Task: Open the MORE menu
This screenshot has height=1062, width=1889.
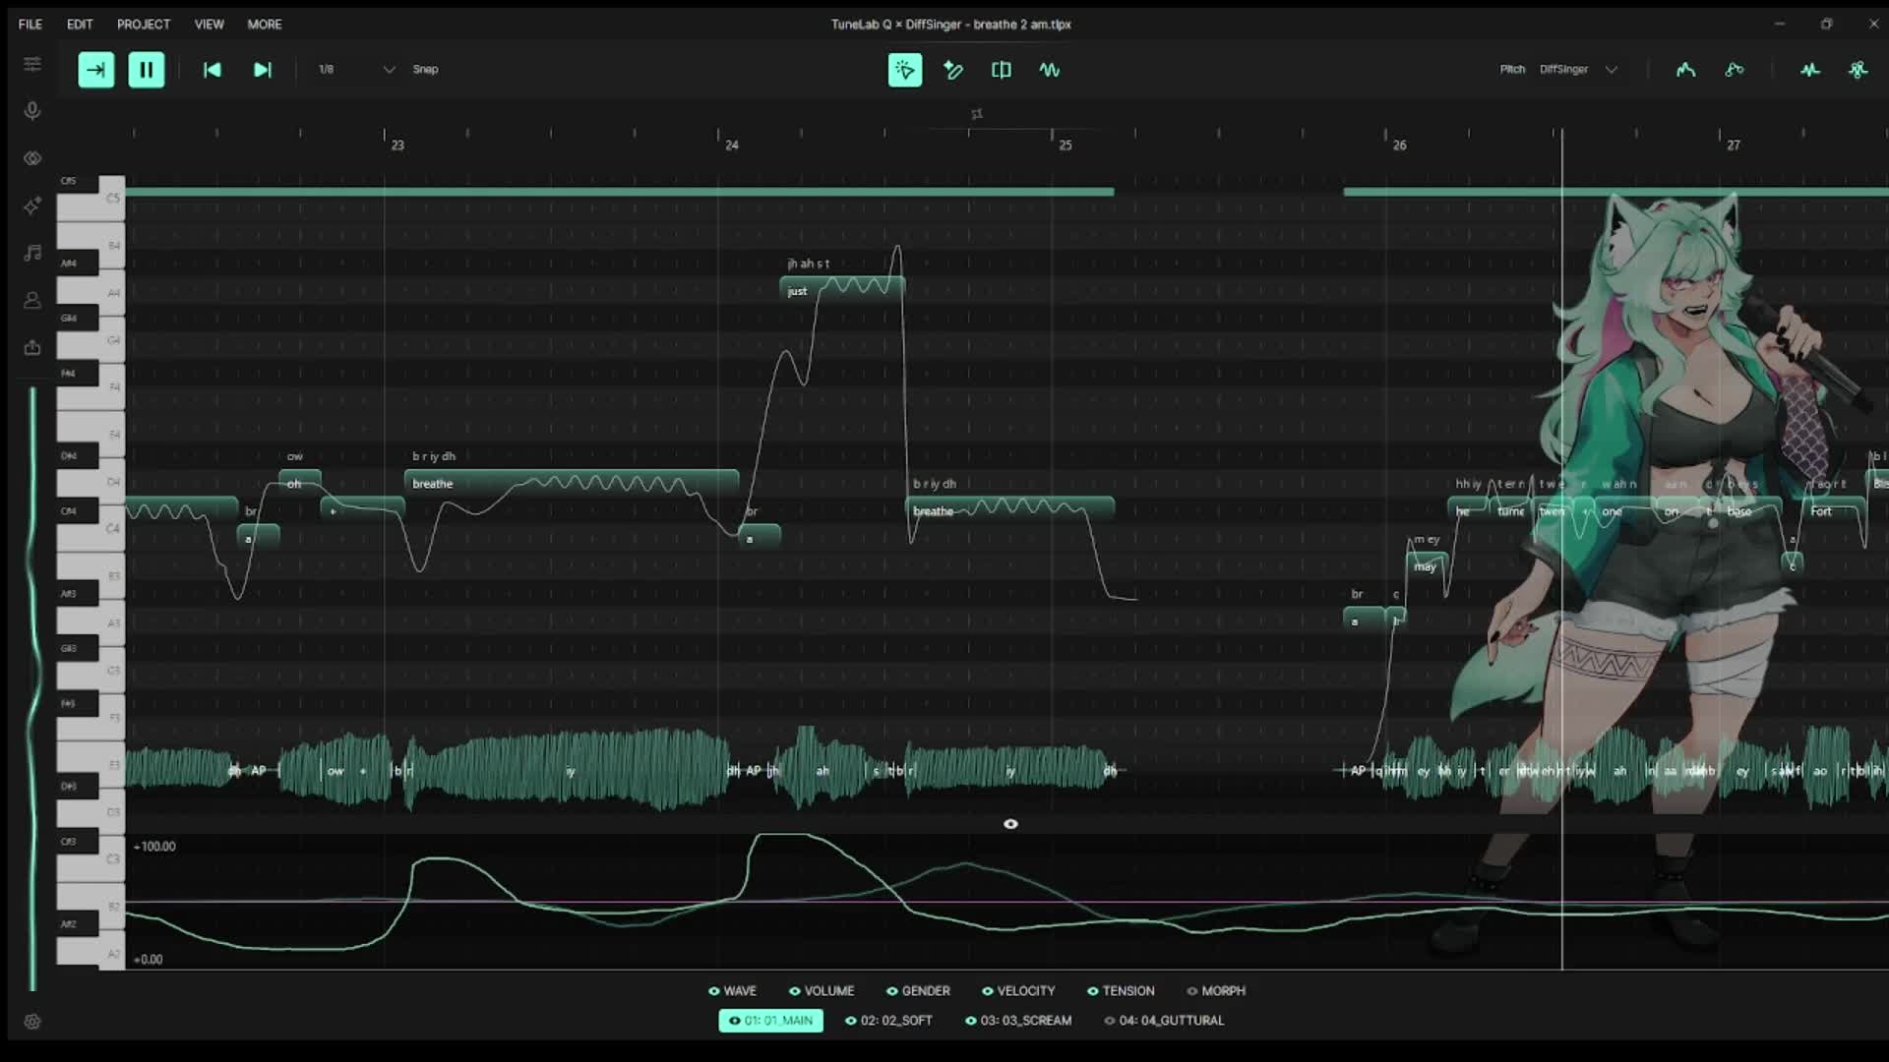Action: [x=265, y=24]
